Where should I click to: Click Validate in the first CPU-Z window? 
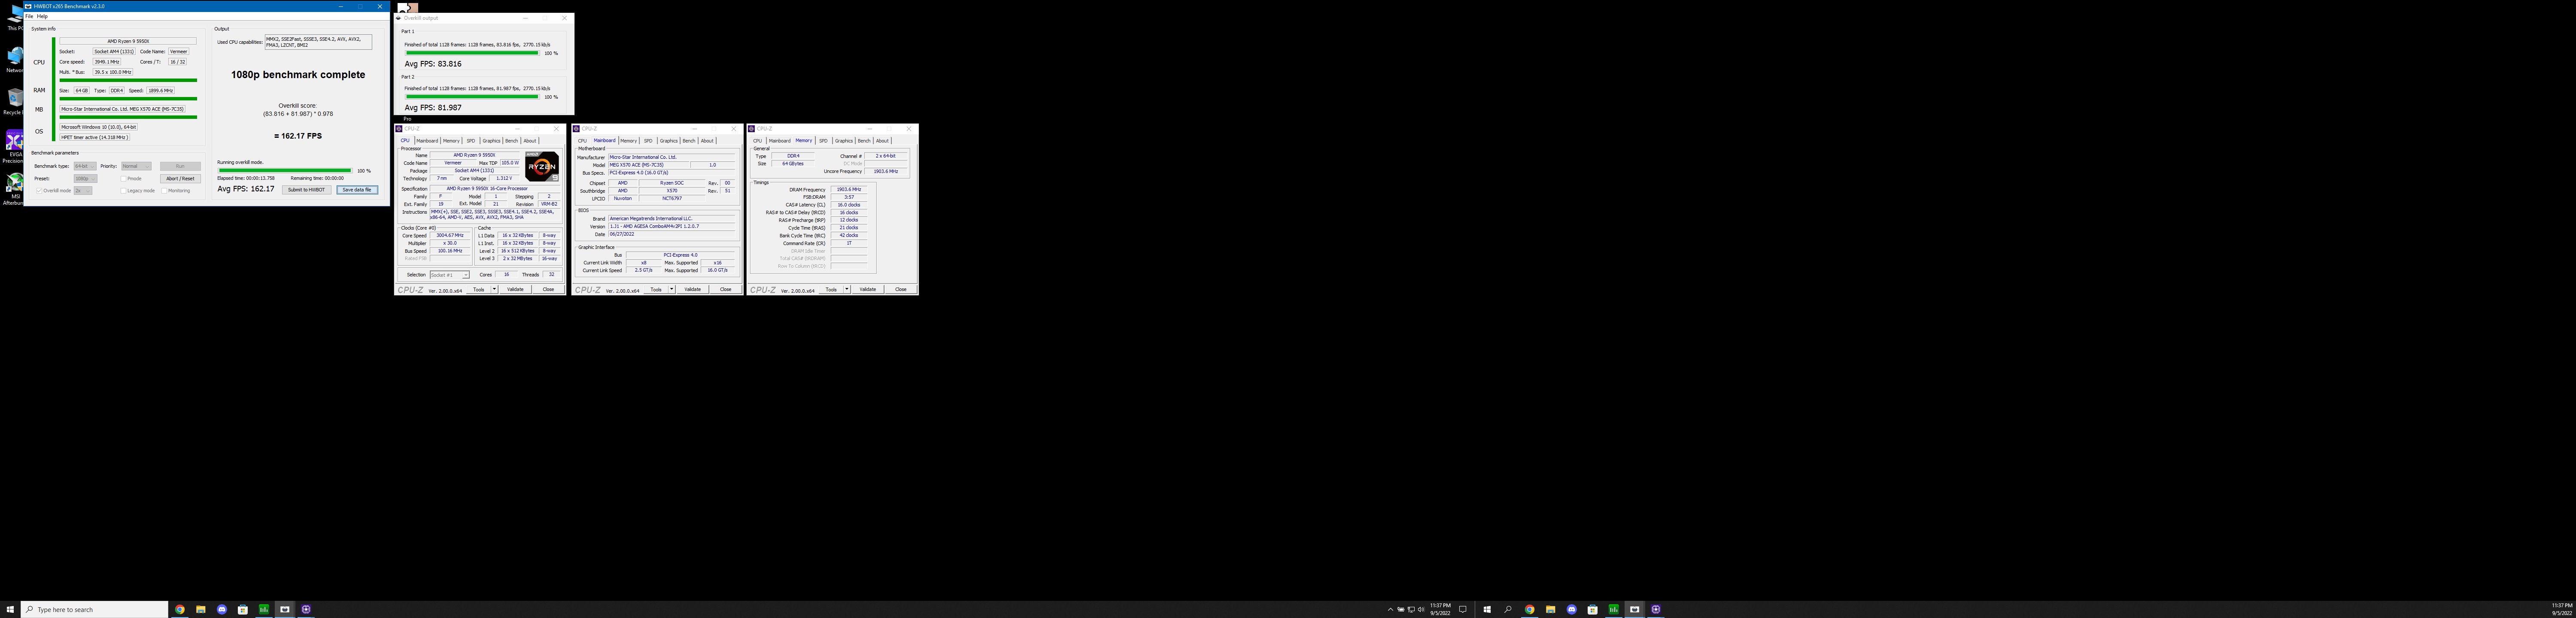point(515,289)
